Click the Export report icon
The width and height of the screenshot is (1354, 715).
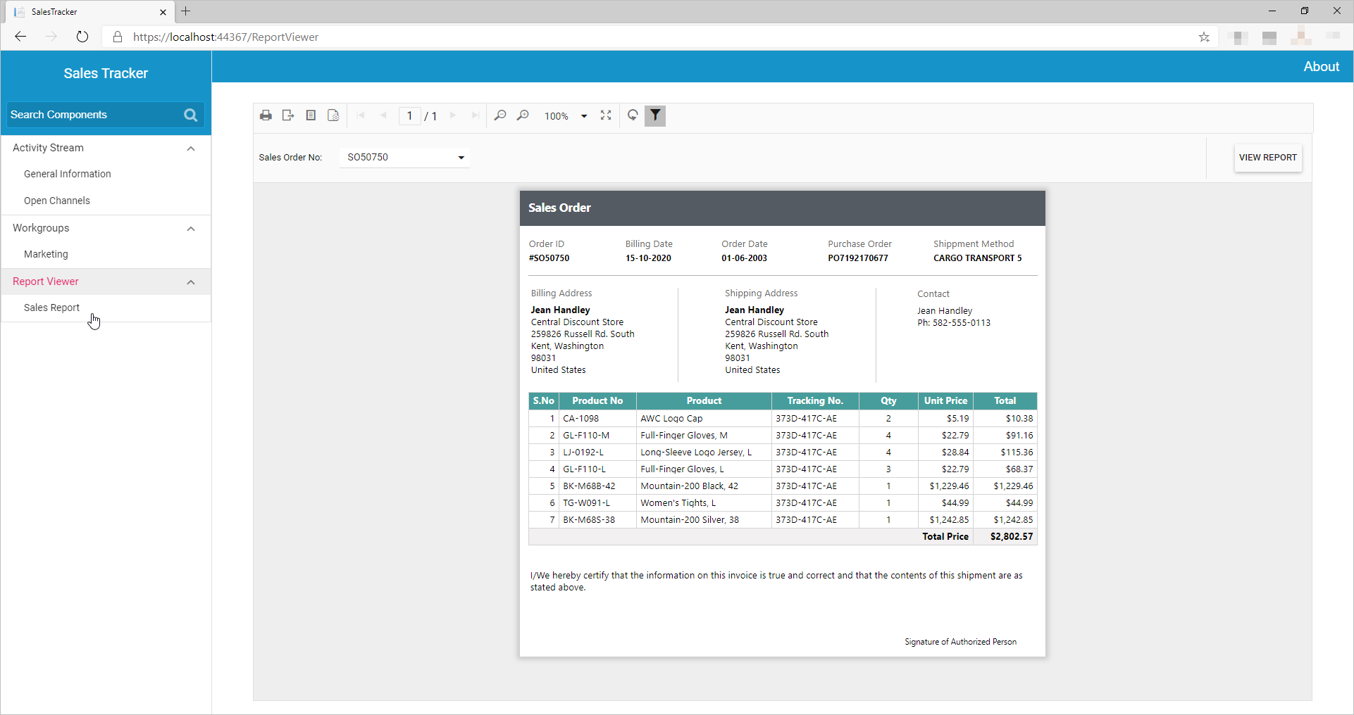pos(288,115)
